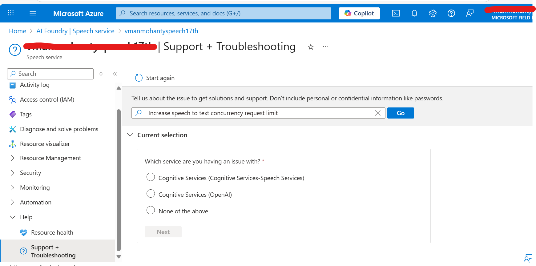Click the Support + Troubleshooting sidebar icon

click(x=23, y=251)
